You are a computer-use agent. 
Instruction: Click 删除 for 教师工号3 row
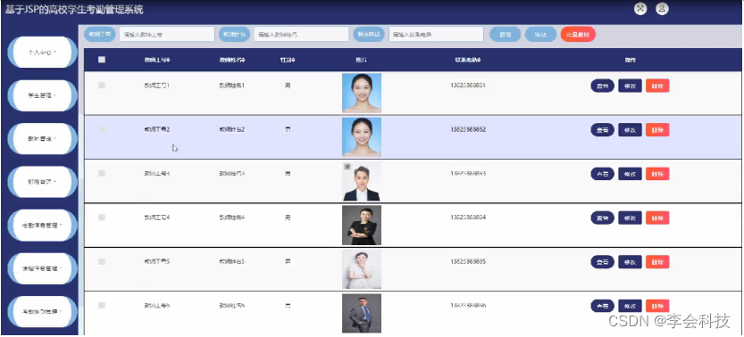(x=657, y=174)
